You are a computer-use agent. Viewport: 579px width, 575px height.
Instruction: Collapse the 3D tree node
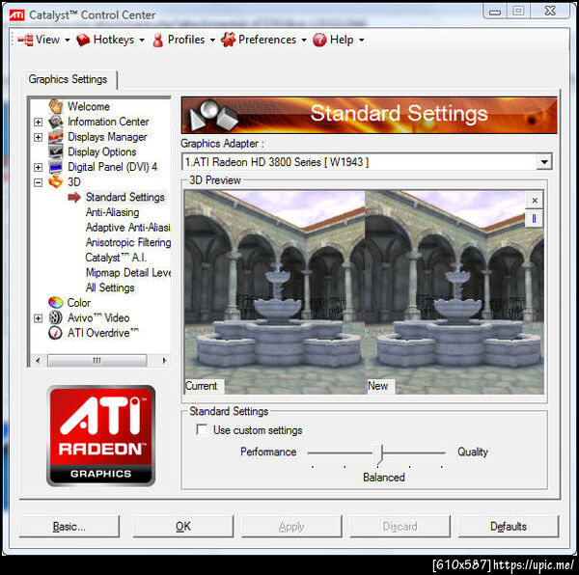coord(38,182)
